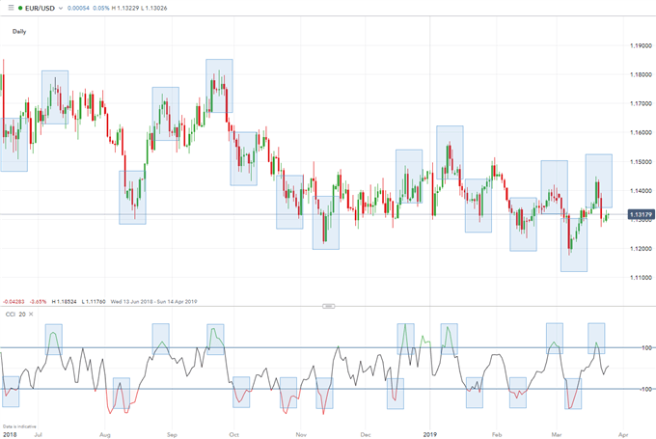Click the 0.05% percent change value
This screenshot has width=656, height=439.
tap(101, 8)
